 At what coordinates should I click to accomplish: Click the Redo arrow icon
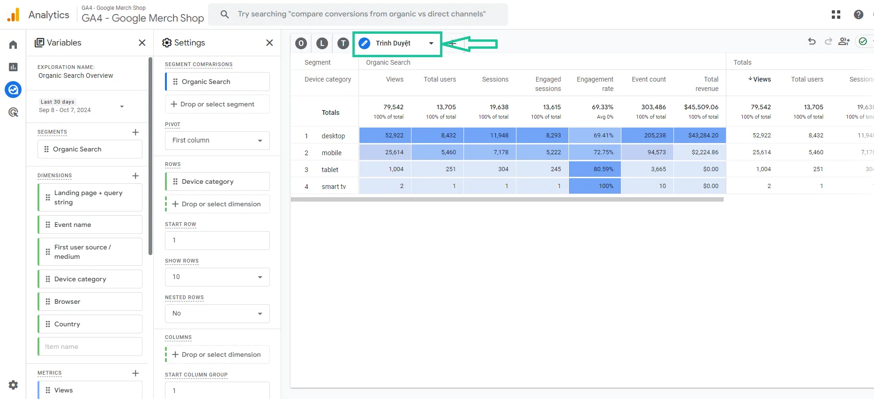(x=828, y=41)
